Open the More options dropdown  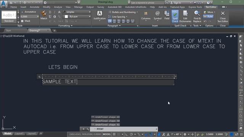point(209,12)
